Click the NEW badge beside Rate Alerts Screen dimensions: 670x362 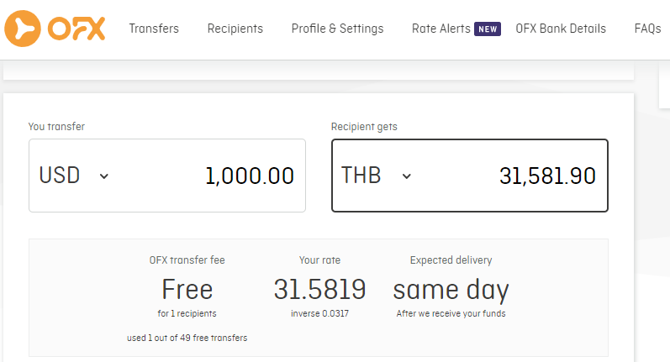[488, 29]
